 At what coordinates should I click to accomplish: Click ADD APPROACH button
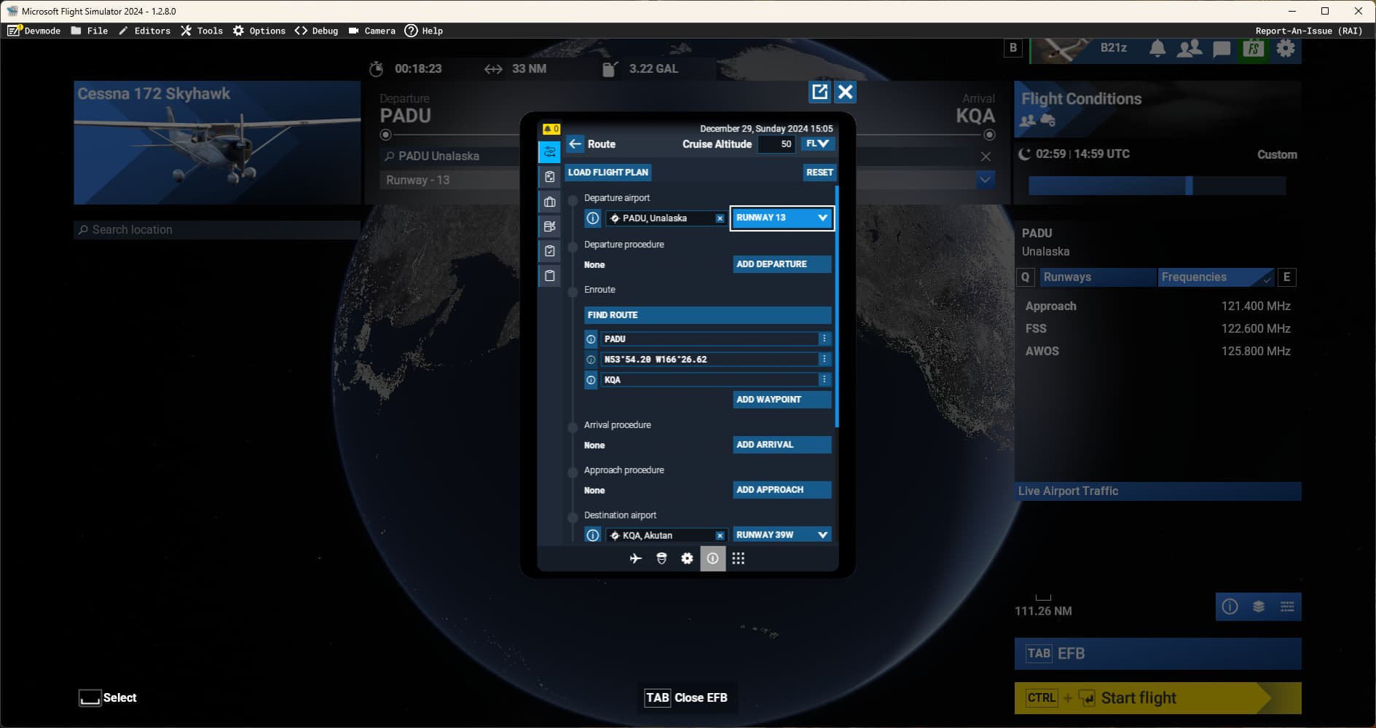tap(782, 490)
